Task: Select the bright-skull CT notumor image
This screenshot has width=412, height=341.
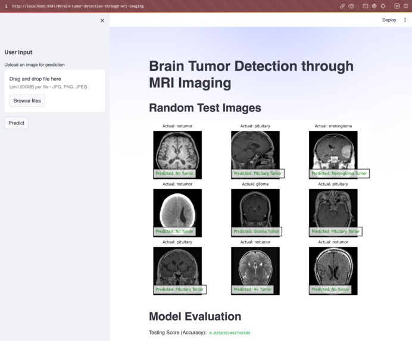Action: tap(177, 213)
